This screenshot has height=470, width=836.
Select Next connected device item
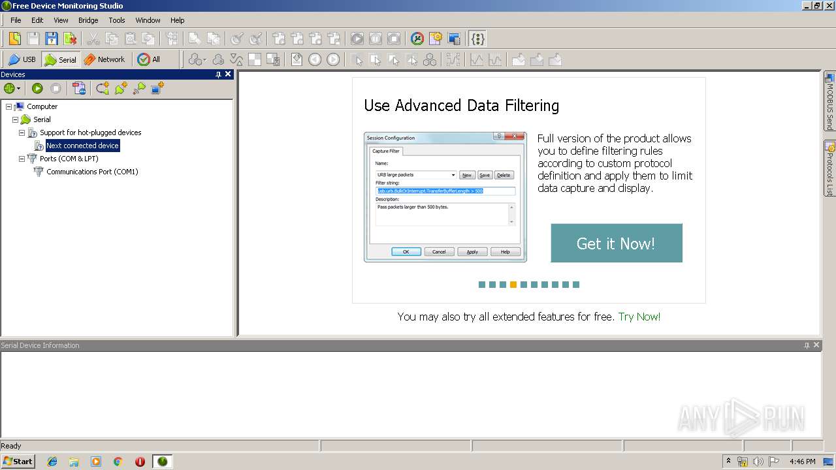pyautogui.click(x=82, y=146)
